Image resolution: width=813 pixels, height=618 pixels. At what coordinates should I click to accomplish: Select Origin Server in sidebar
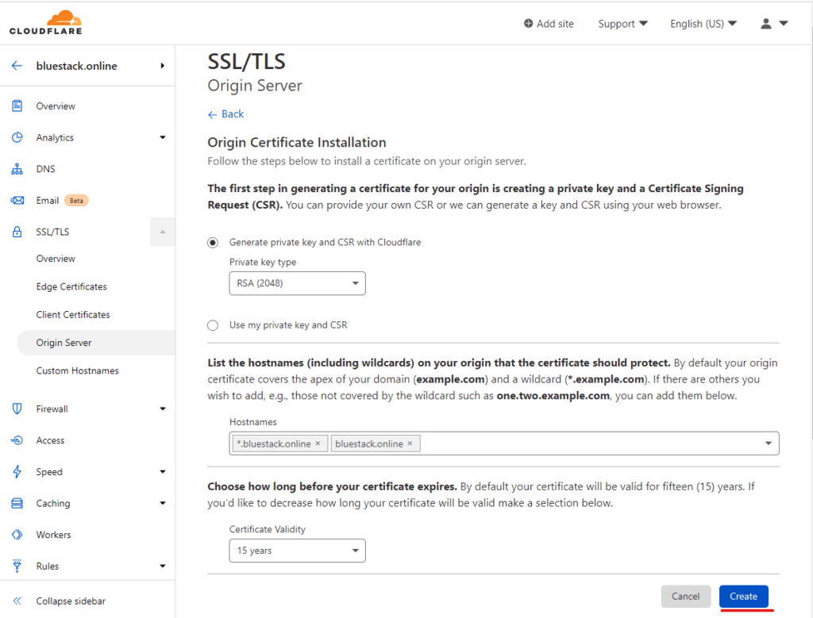pyautogui.click(x=96, y=343)
